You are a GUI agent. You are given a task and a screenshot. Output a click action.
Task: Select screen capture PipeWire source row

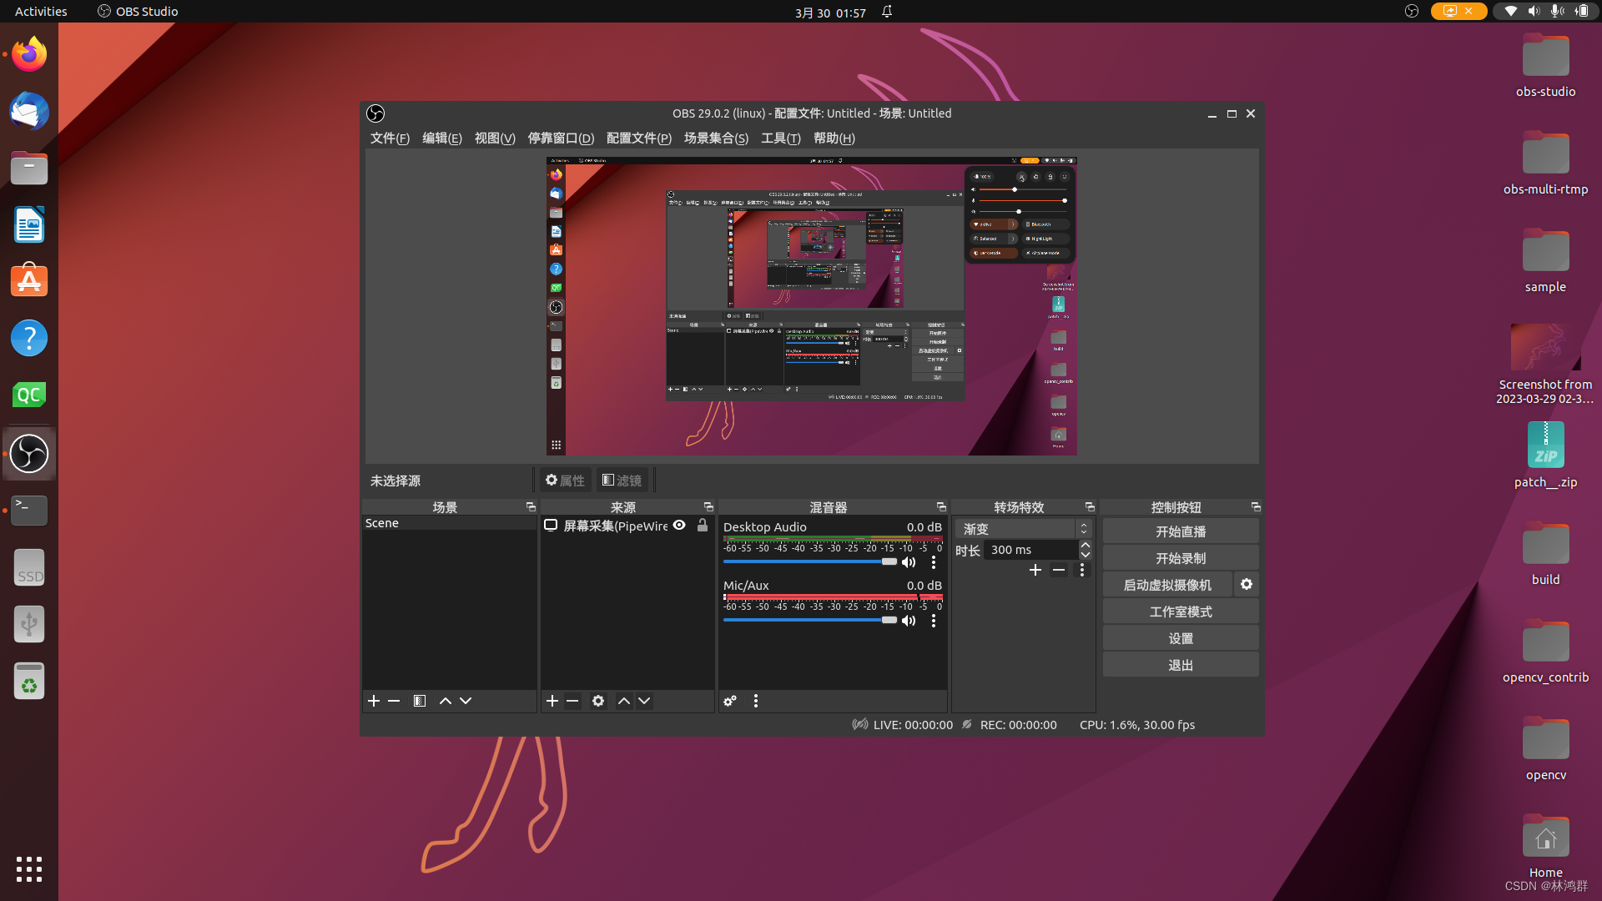coord(627,526)
